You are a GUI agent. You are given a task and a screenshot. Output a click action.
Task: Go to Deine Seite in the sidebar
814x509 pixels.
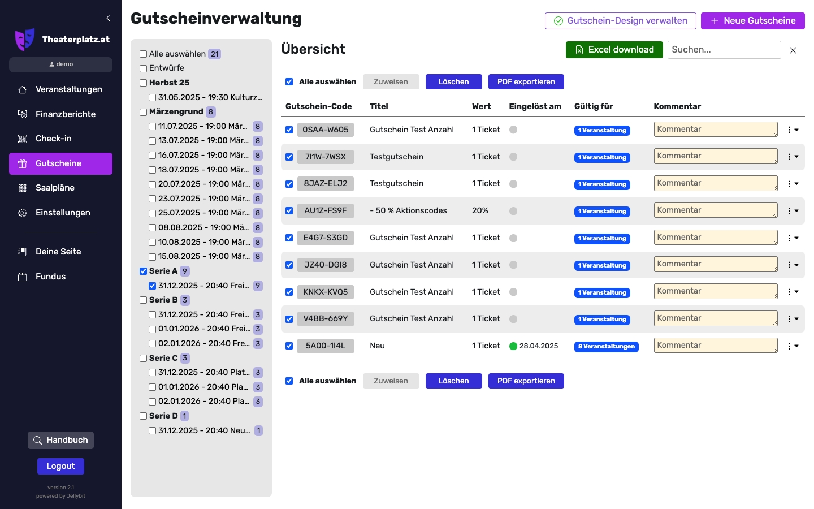point(58,252)
